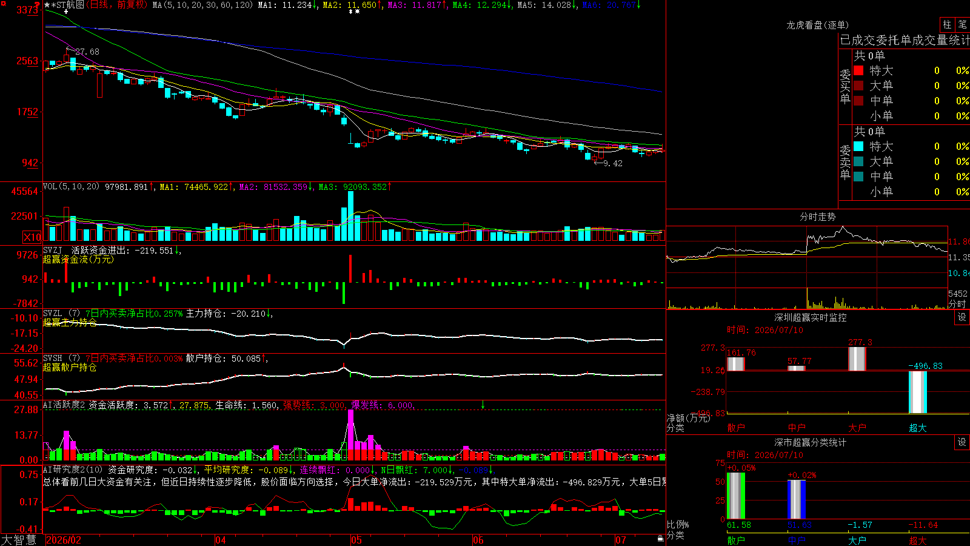Click the SVSH (7) indicator label
The width and height of the screenshot is (970, 546).
click(62, 359)
